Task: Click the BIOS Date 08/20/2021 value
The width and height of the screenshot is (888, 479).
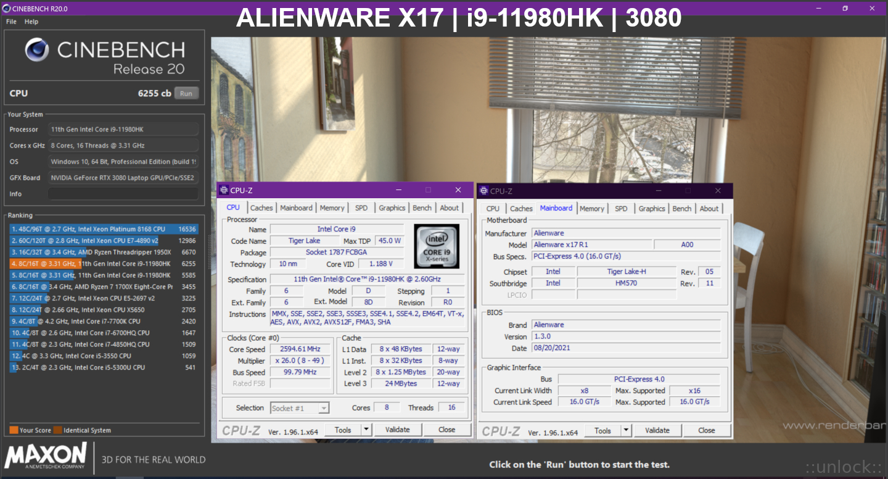Action: [625, 348]
